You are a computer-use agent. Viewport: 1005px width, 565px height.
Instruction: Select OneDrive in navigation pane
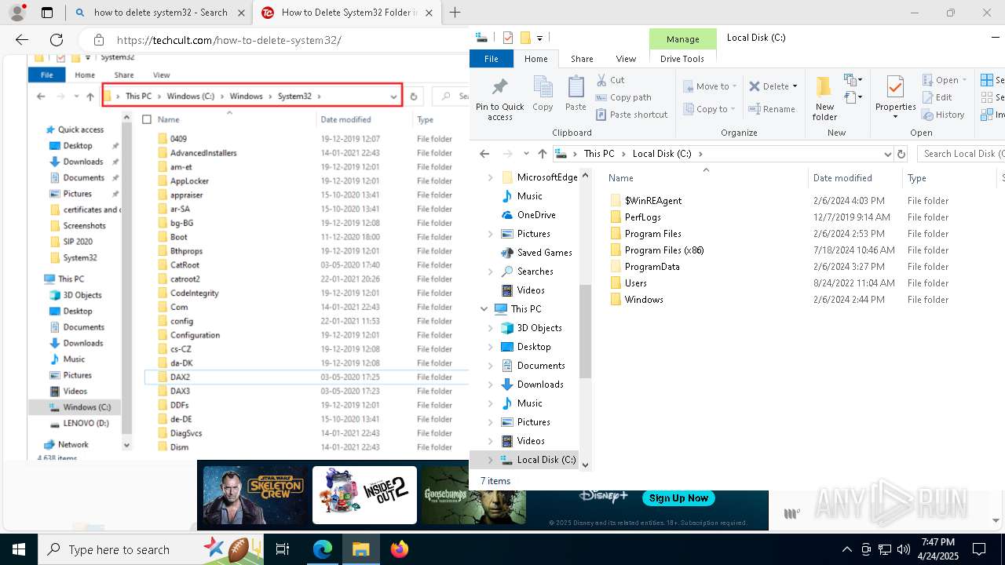pos(536,215)
